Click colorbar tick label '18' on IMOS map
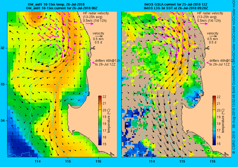This screenshot has height=167, width=238. (219, 124)
